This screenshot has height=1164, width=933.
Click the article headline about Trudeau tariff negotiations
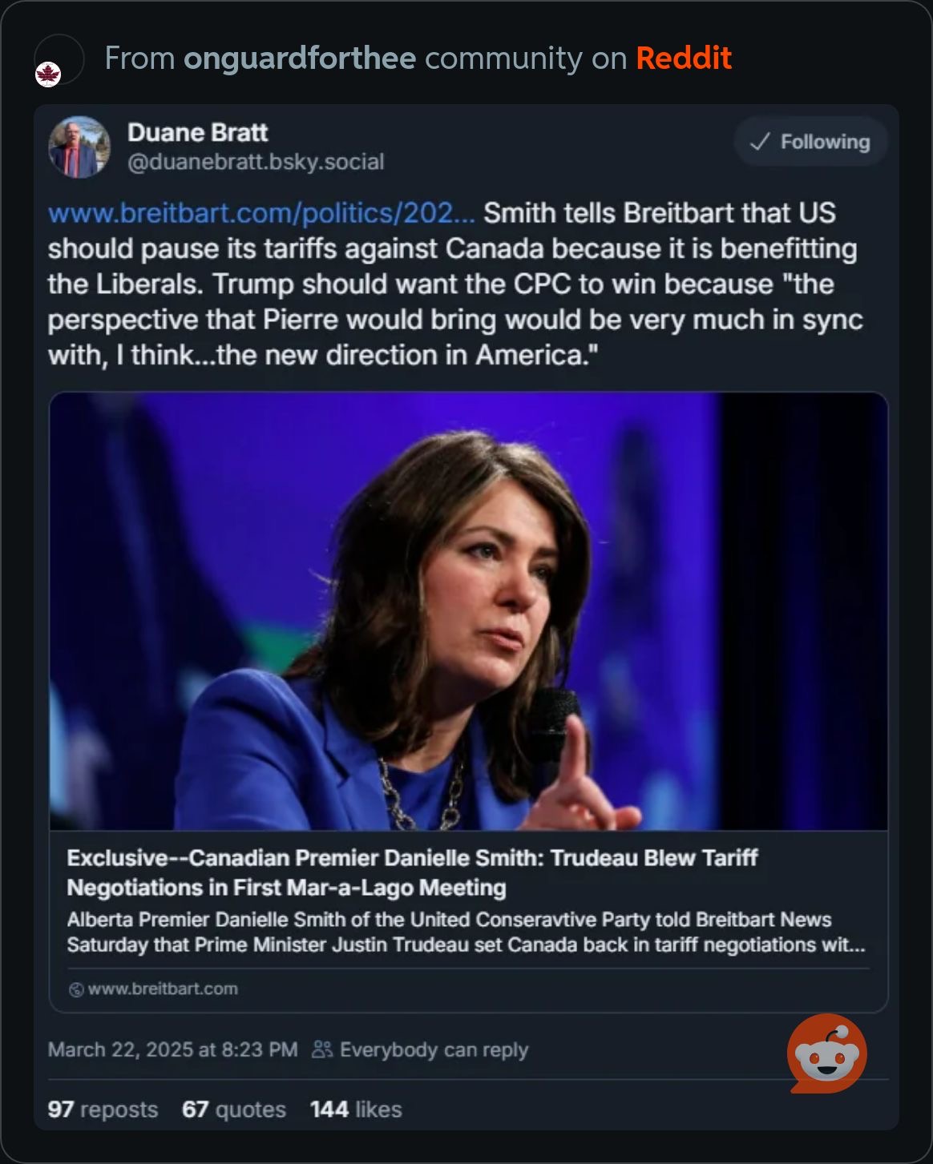tap(412, 872)
